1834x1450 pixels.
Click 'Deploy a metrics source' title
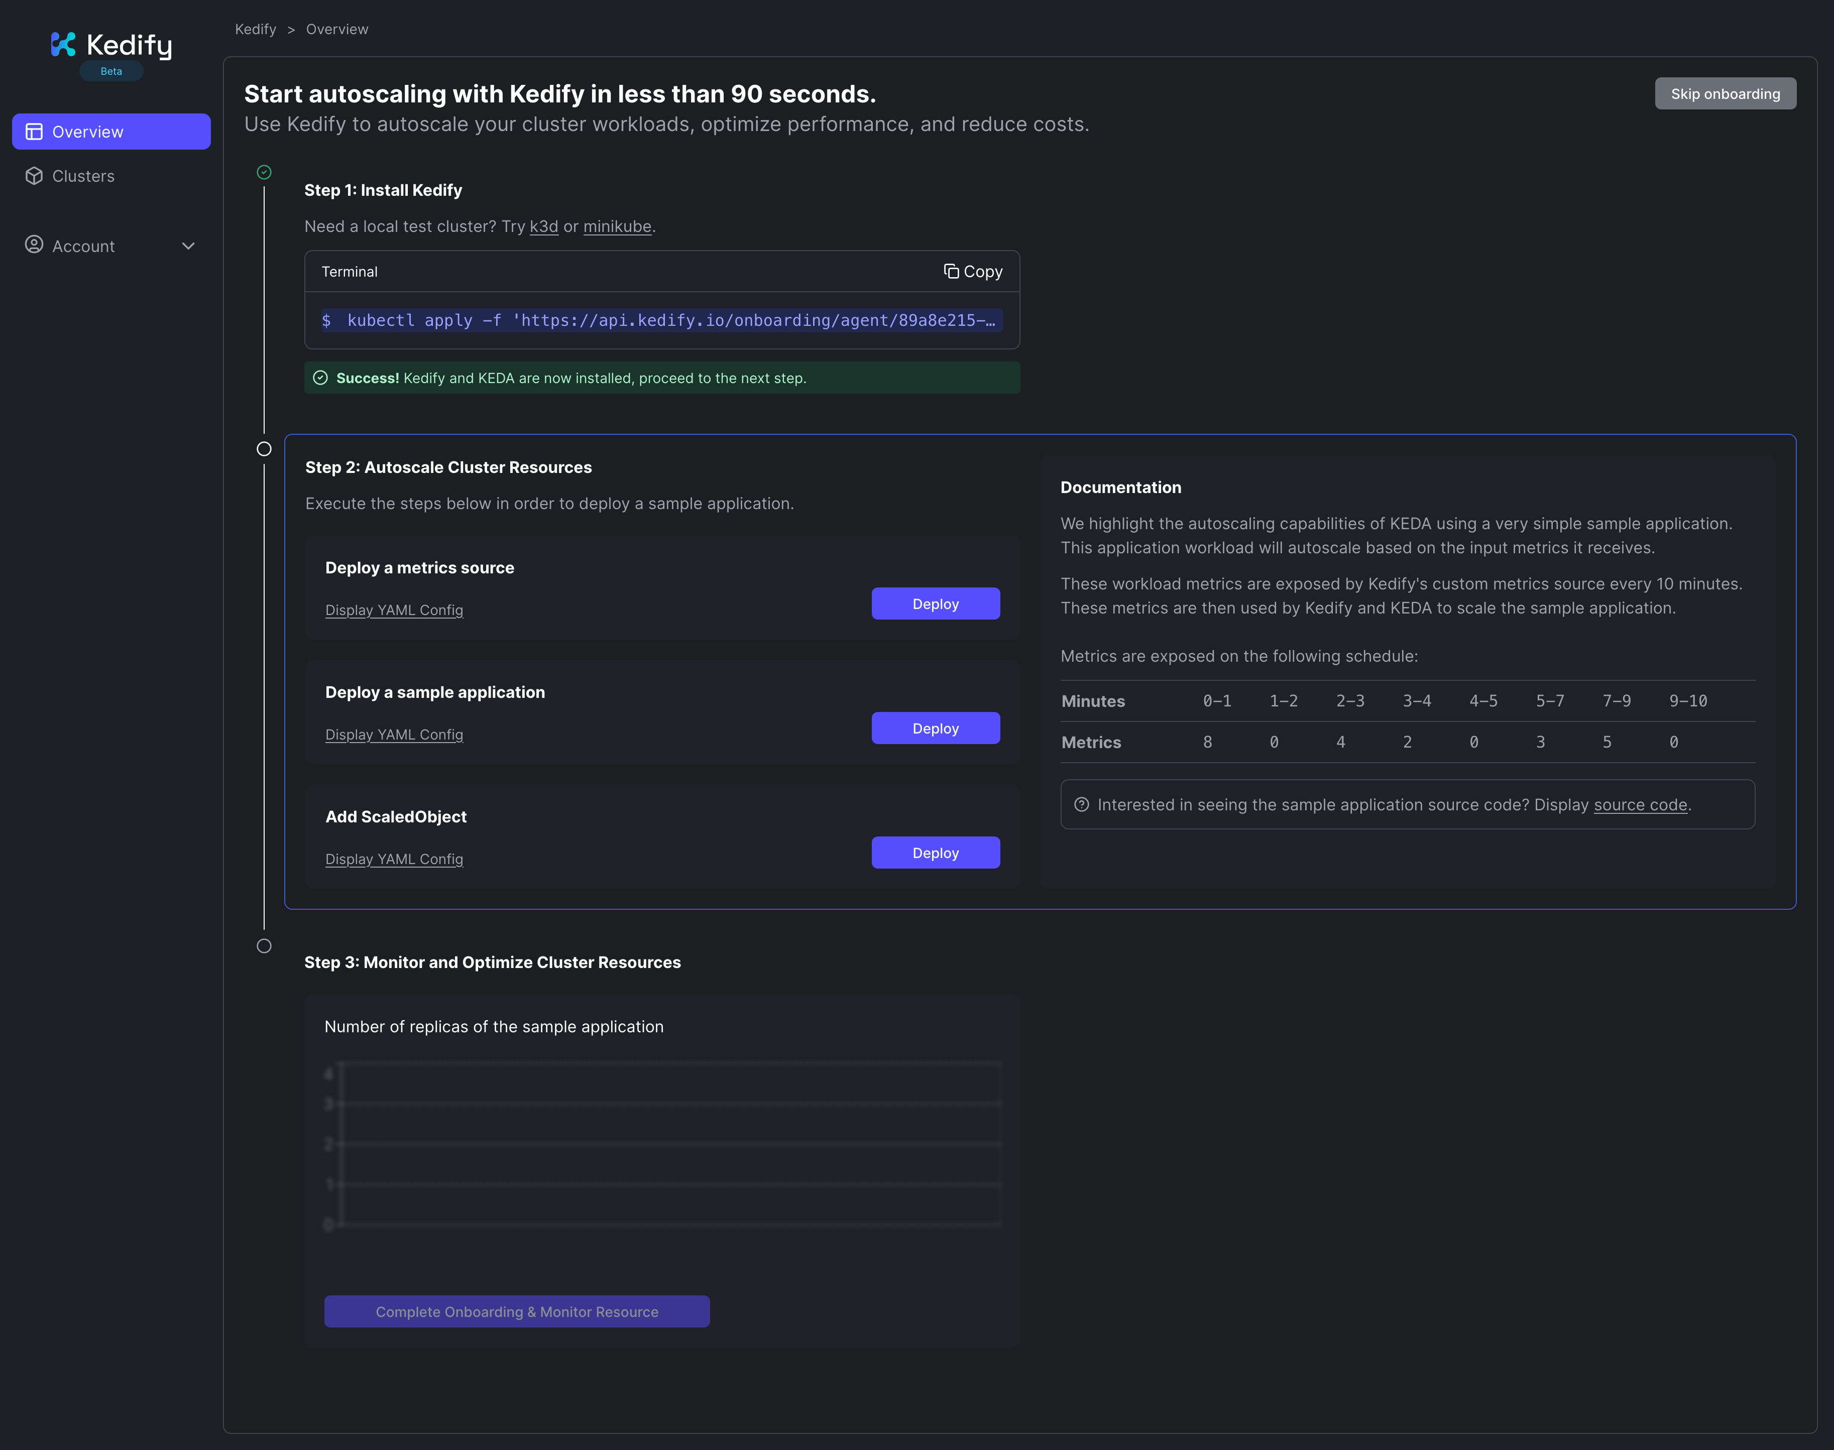(419, 568)
